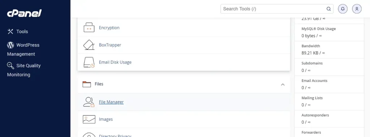Click the Email Disk Usage drive icon
This screenshot has width=370, height=137.
coord(89,63)
